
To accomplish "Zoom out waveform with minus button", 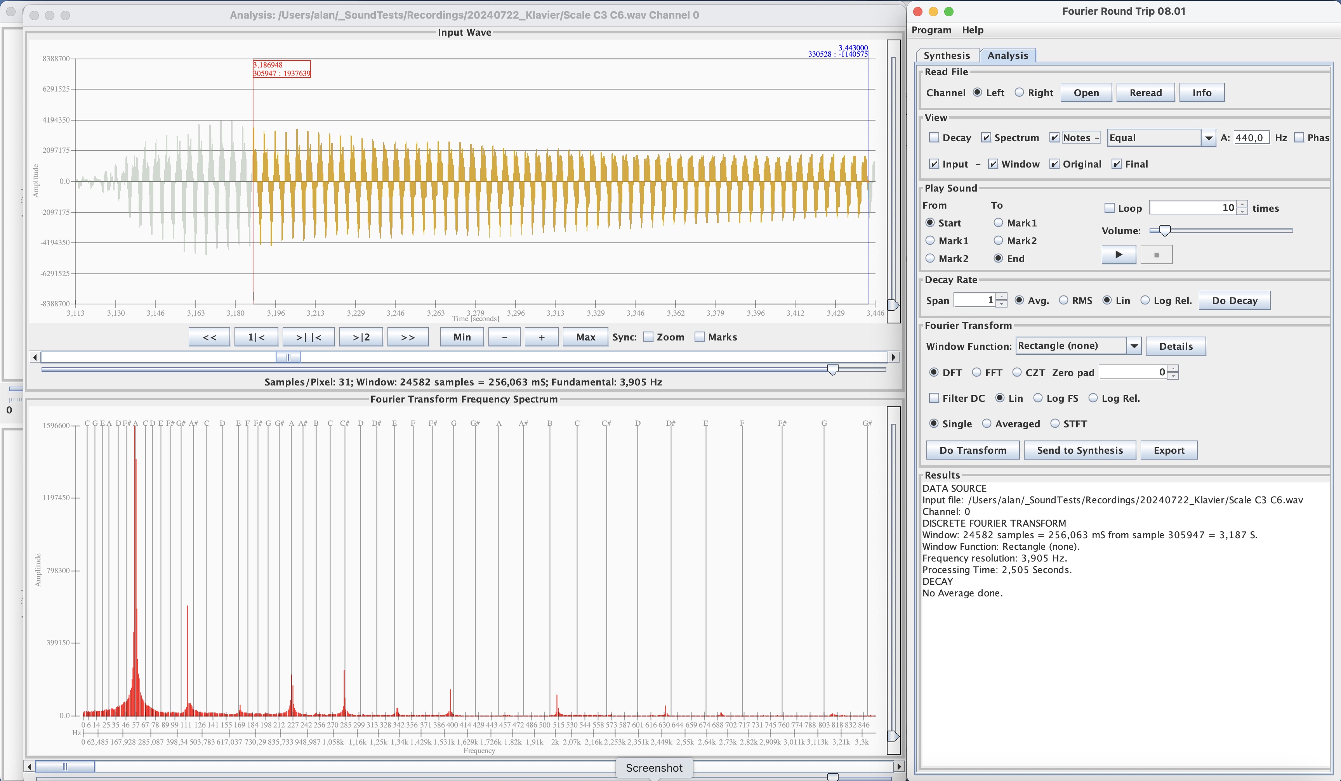I will coord(504,337).
